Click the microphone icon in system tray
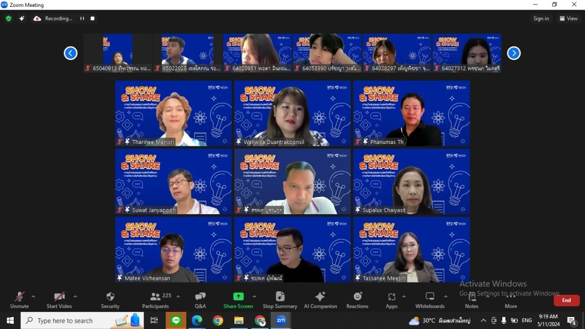This screenshot has height=329, width=585. [504, 320]
